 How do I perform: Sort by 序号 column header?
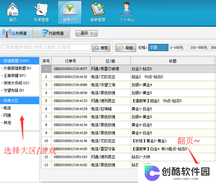point(46,61)
